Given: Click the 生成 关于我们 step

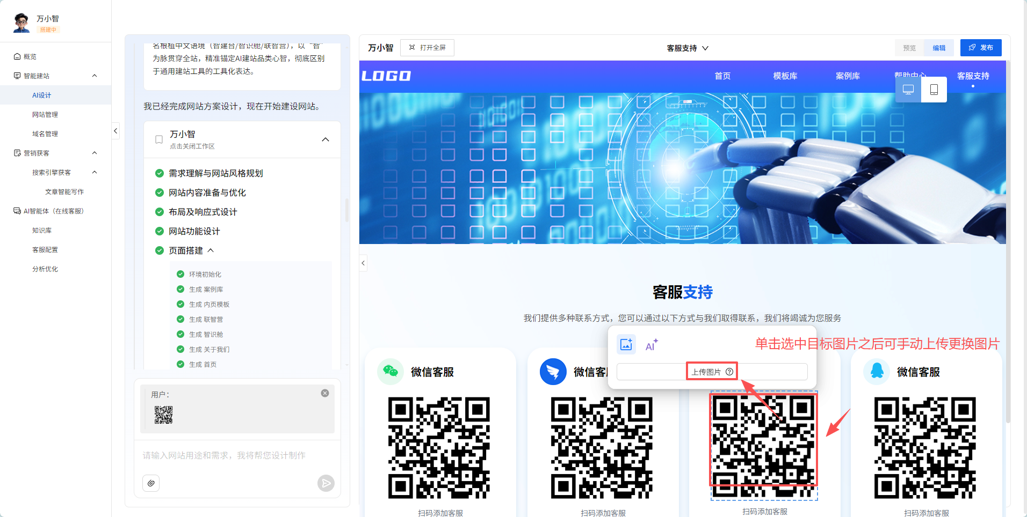Looking at the screenshot, I should [x=209, y=349].
